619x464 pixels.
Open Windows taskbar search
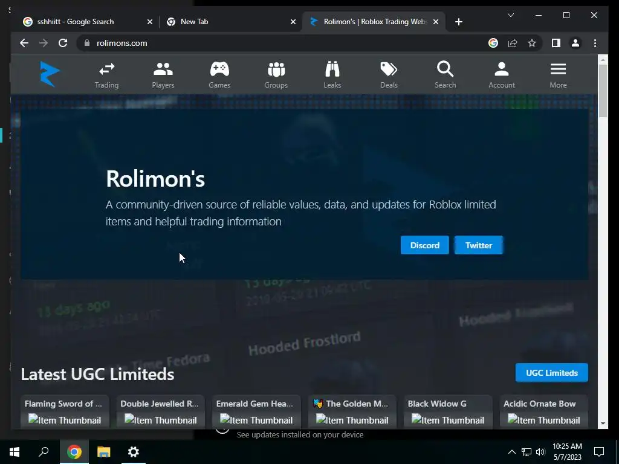(x=44, y=452)
